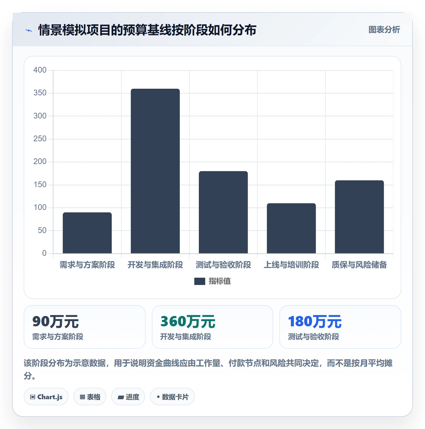425x429 pixels.
Task: Click the title 情景模拟项目的预算基线按阶段如何分布
Action: pyautogui.click(x=148, y=30)
